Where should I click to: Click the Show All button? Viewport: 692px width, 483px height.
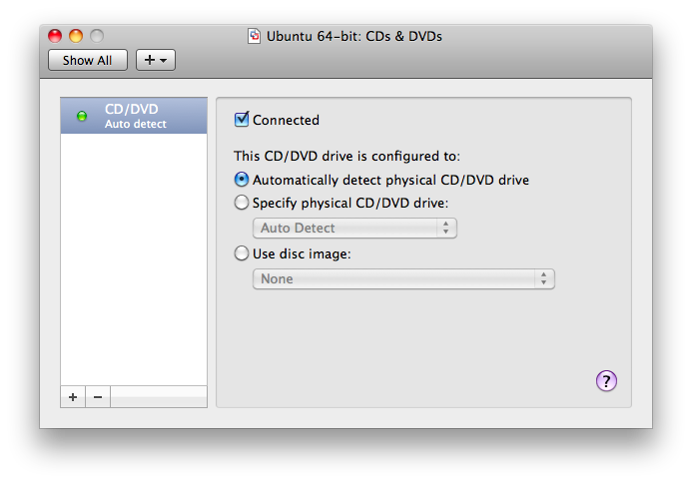pos(88,60)
